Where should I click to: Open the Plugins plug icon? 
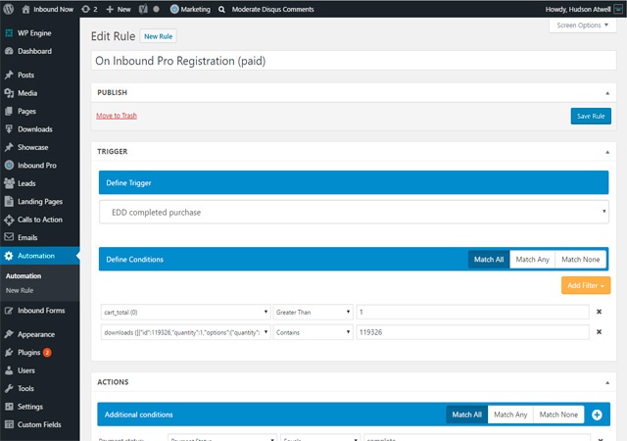pyautogui.click(x=9, y=353)
